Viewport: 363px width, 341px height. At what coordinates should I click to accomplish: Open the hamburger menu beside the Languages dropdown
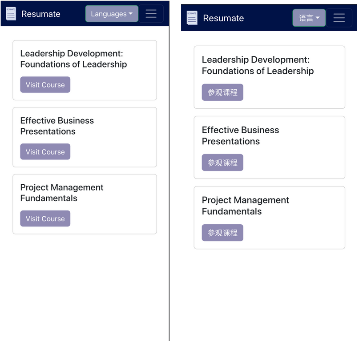151,14
